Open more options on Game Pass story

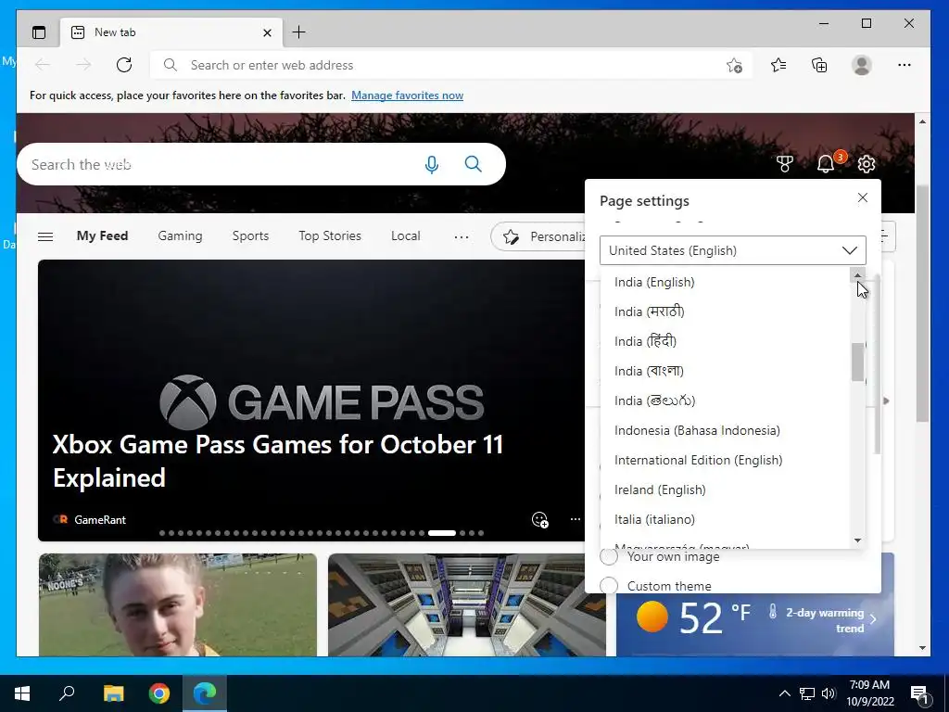click(575, 519)
